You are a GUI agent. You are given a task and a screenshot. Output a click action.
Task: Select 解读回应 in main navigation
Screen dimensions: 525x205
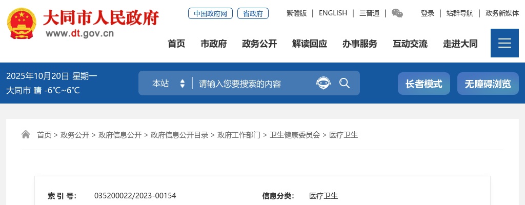[310, 44]
